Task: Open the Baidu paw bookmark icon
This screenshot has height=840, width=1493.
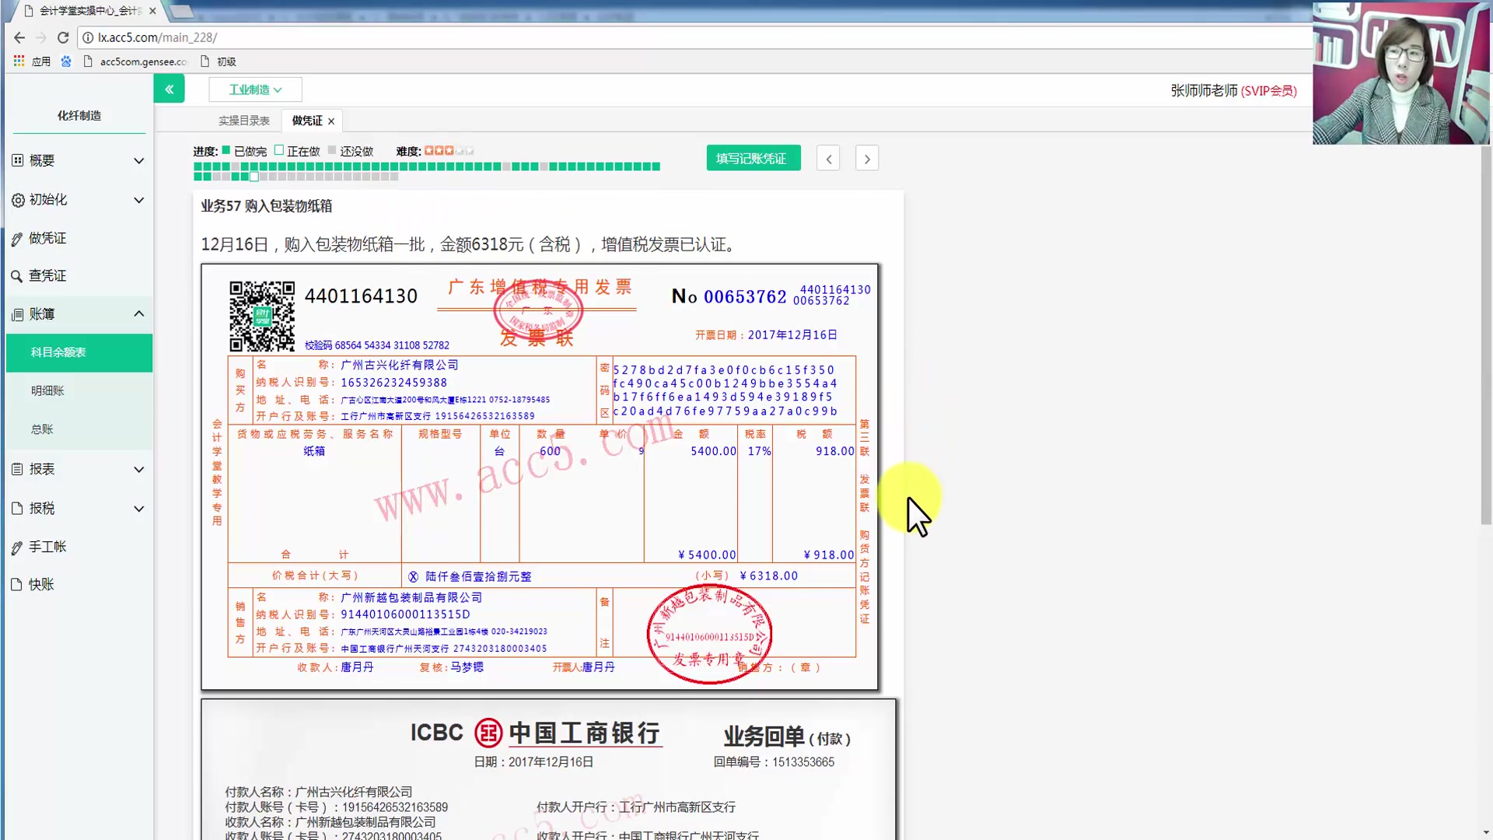Action: click(x=66, y=61)
